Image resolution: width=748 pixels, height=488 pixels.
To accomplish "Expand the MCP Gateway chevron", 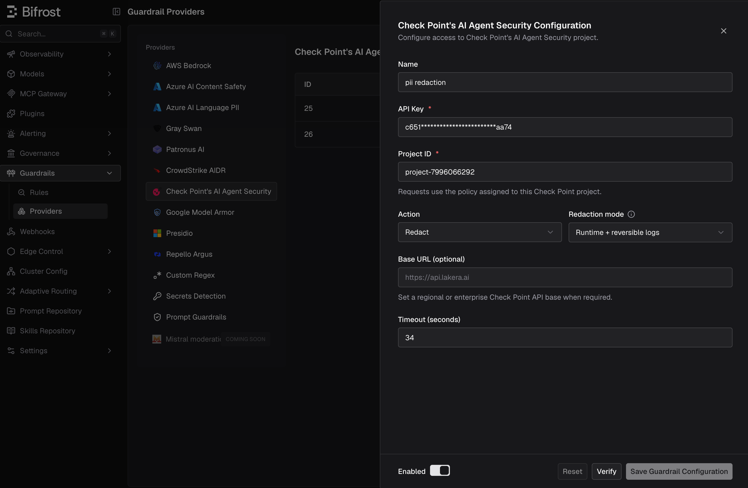I will click(x=109, y=93).
